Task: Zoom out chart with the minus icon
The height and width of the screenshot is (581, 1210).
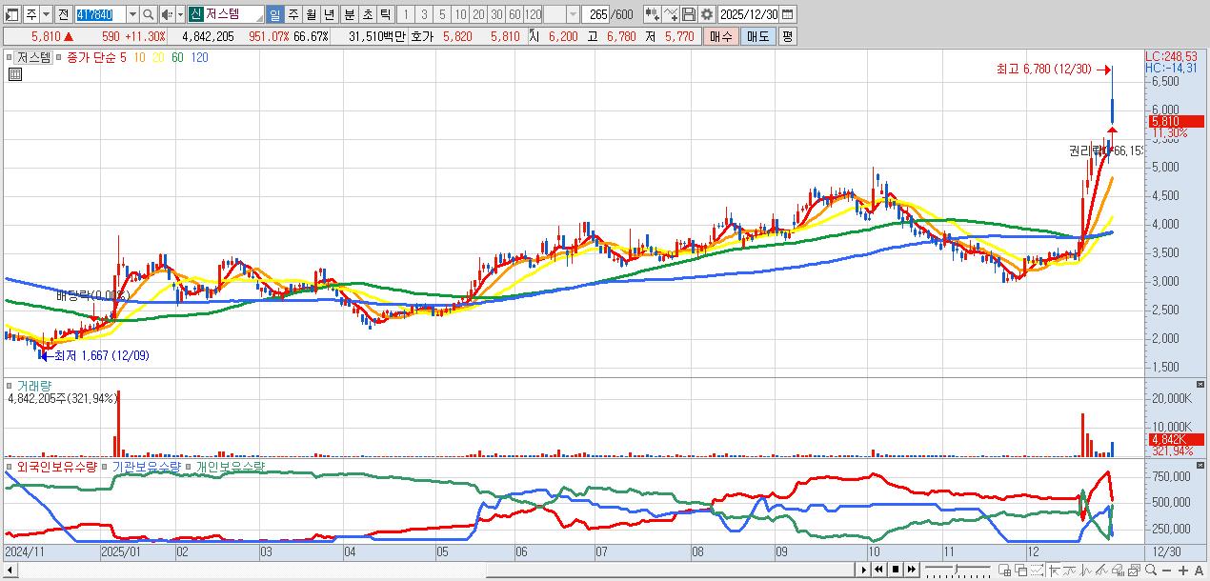Action: [x=1166, y=570]
